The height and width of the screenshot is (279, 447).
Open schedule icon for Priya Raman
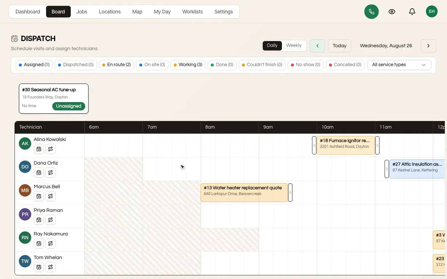[39, 220]
